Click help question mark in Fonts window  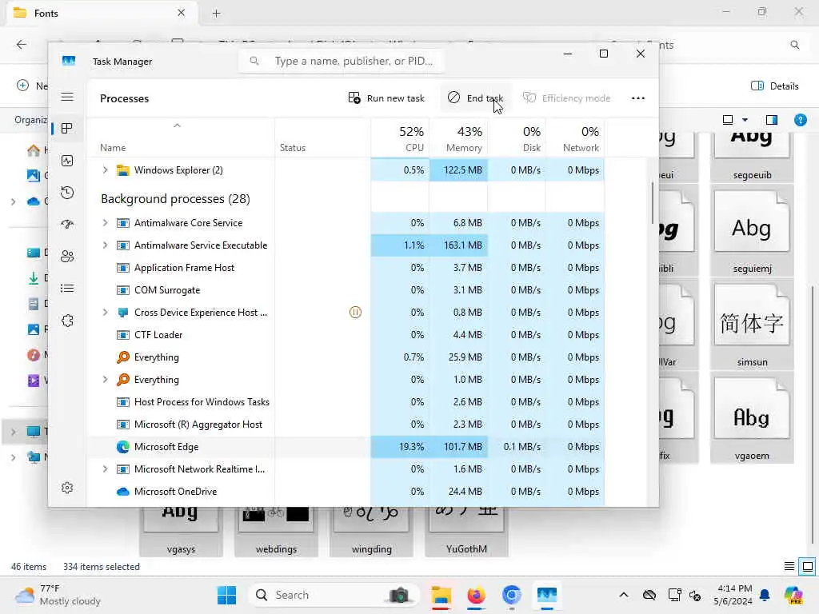click(800, 120)
